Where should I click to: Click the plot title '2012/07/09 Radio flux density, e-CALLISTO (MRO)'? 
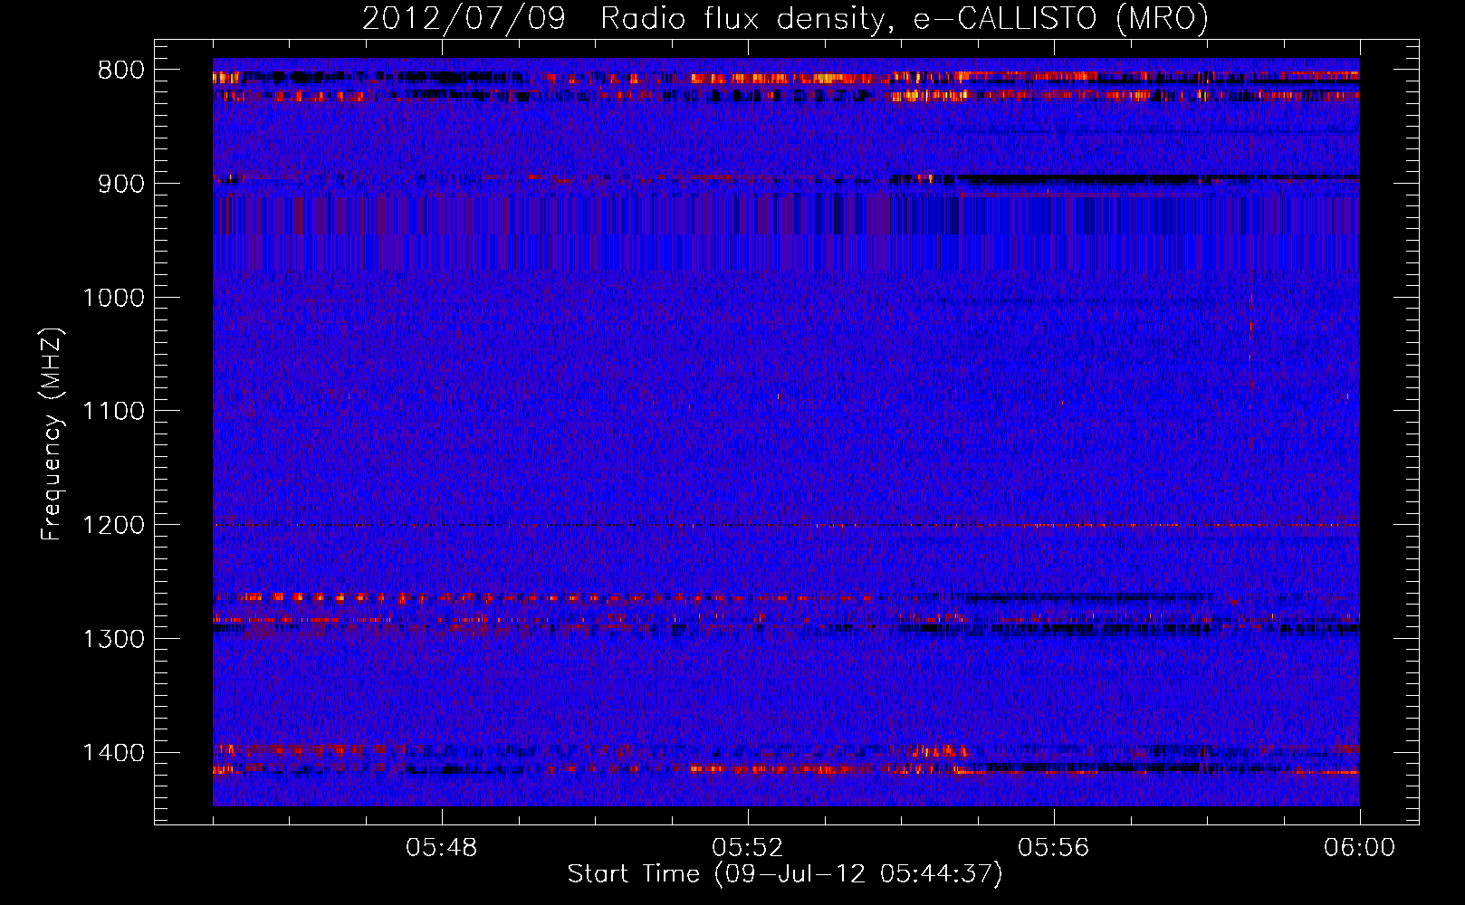tap(785, 19)
